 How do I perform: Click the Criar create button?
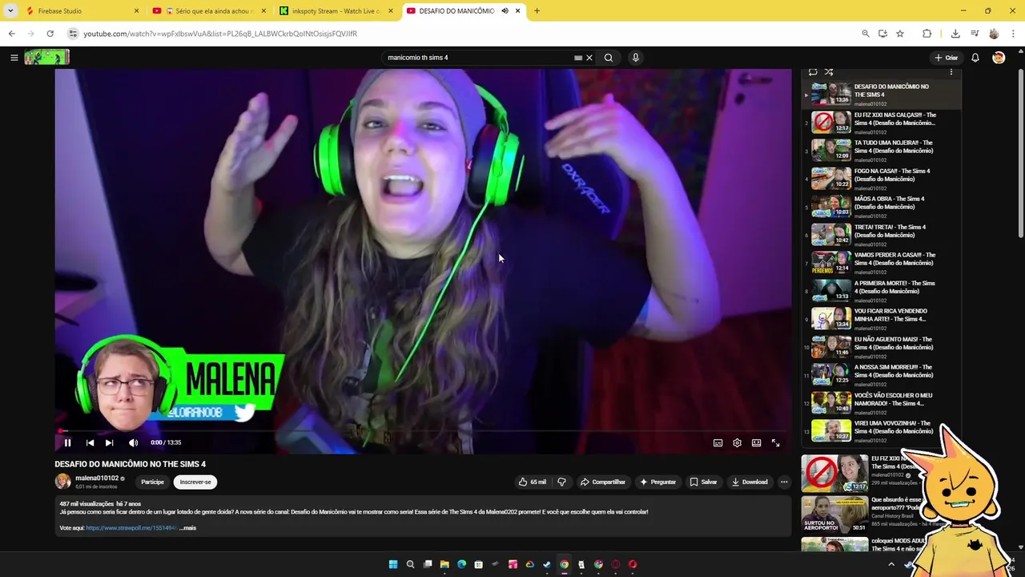tap(946, 58)
